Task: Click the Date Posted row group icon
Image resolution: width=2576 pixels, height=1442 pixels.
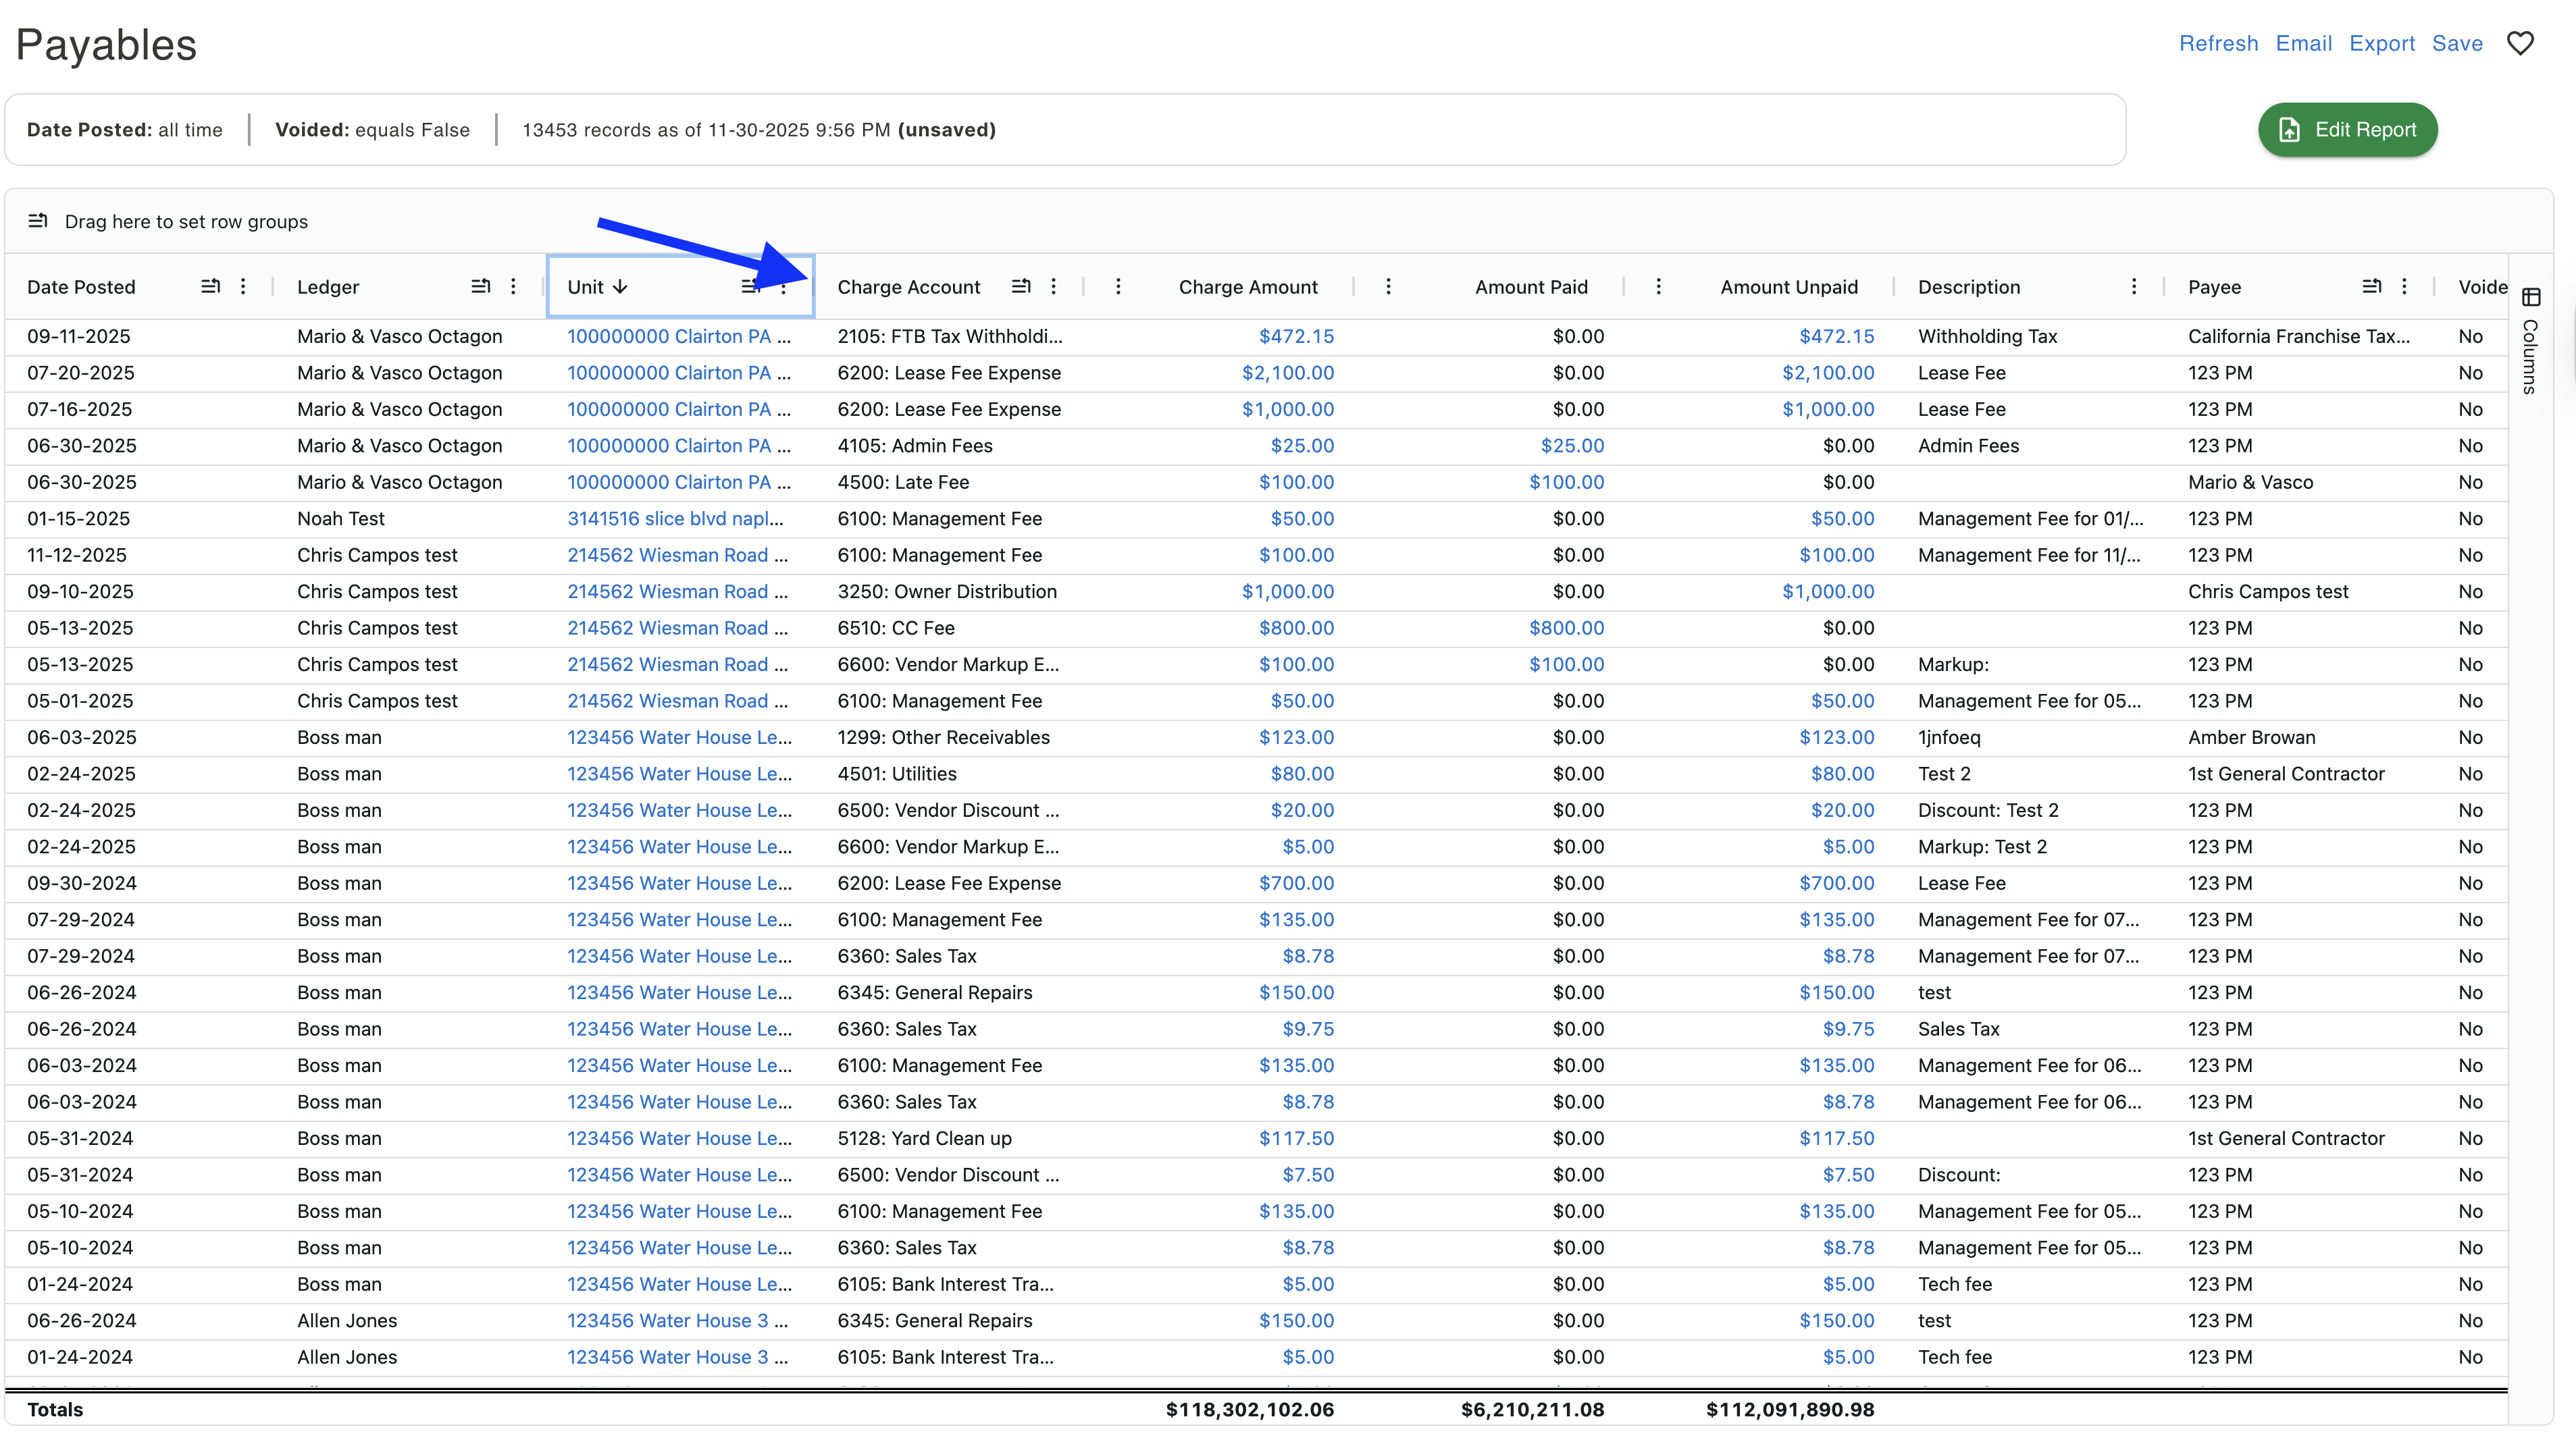Action: [210, 287]
